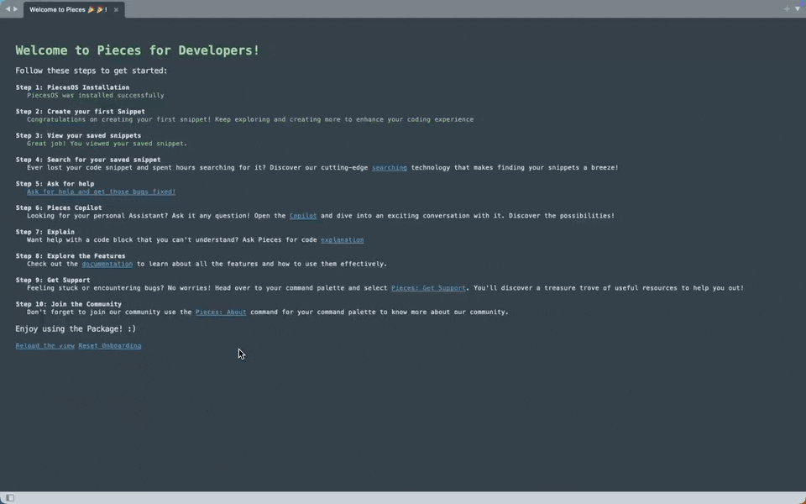Open the documentation link in Step 8
The height and width of the screenshot is (504, 806).
click(x=107, y=264)
